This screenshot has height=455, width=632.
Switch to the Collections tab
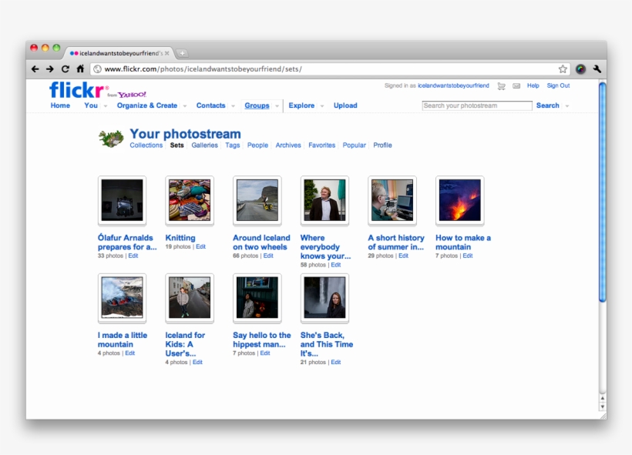(x=146, y=145)
